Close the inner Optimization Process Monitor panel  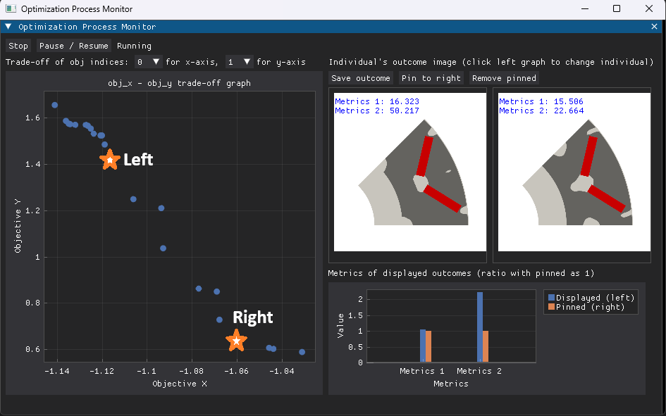[x=654, y=27]
